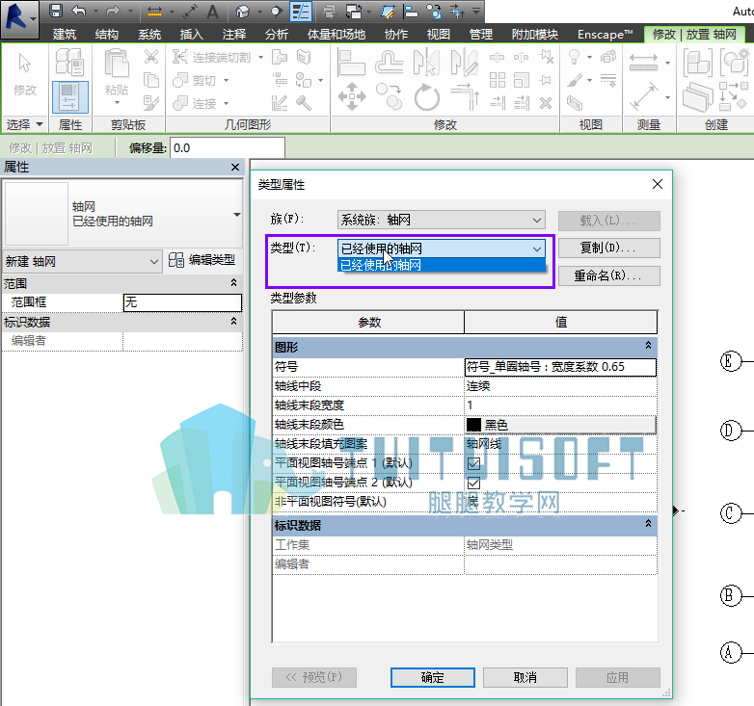This screenshot has width=754, height=706.
Task: Click the Delete X icon in Modify panel
Action: (x=546, y=103)
